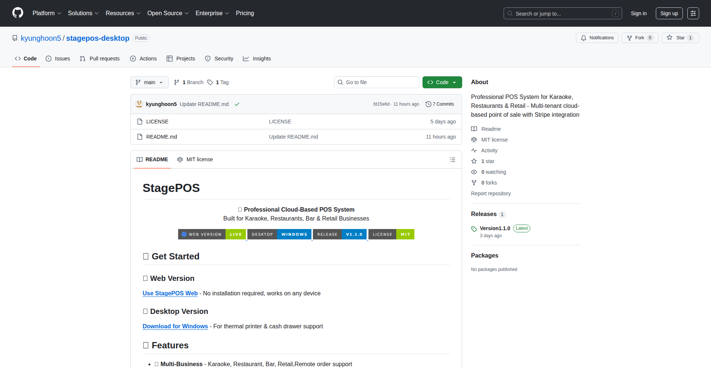This screenshot has height=368, width=711.
Task: Fork the repository
Action: click(640, 38)
